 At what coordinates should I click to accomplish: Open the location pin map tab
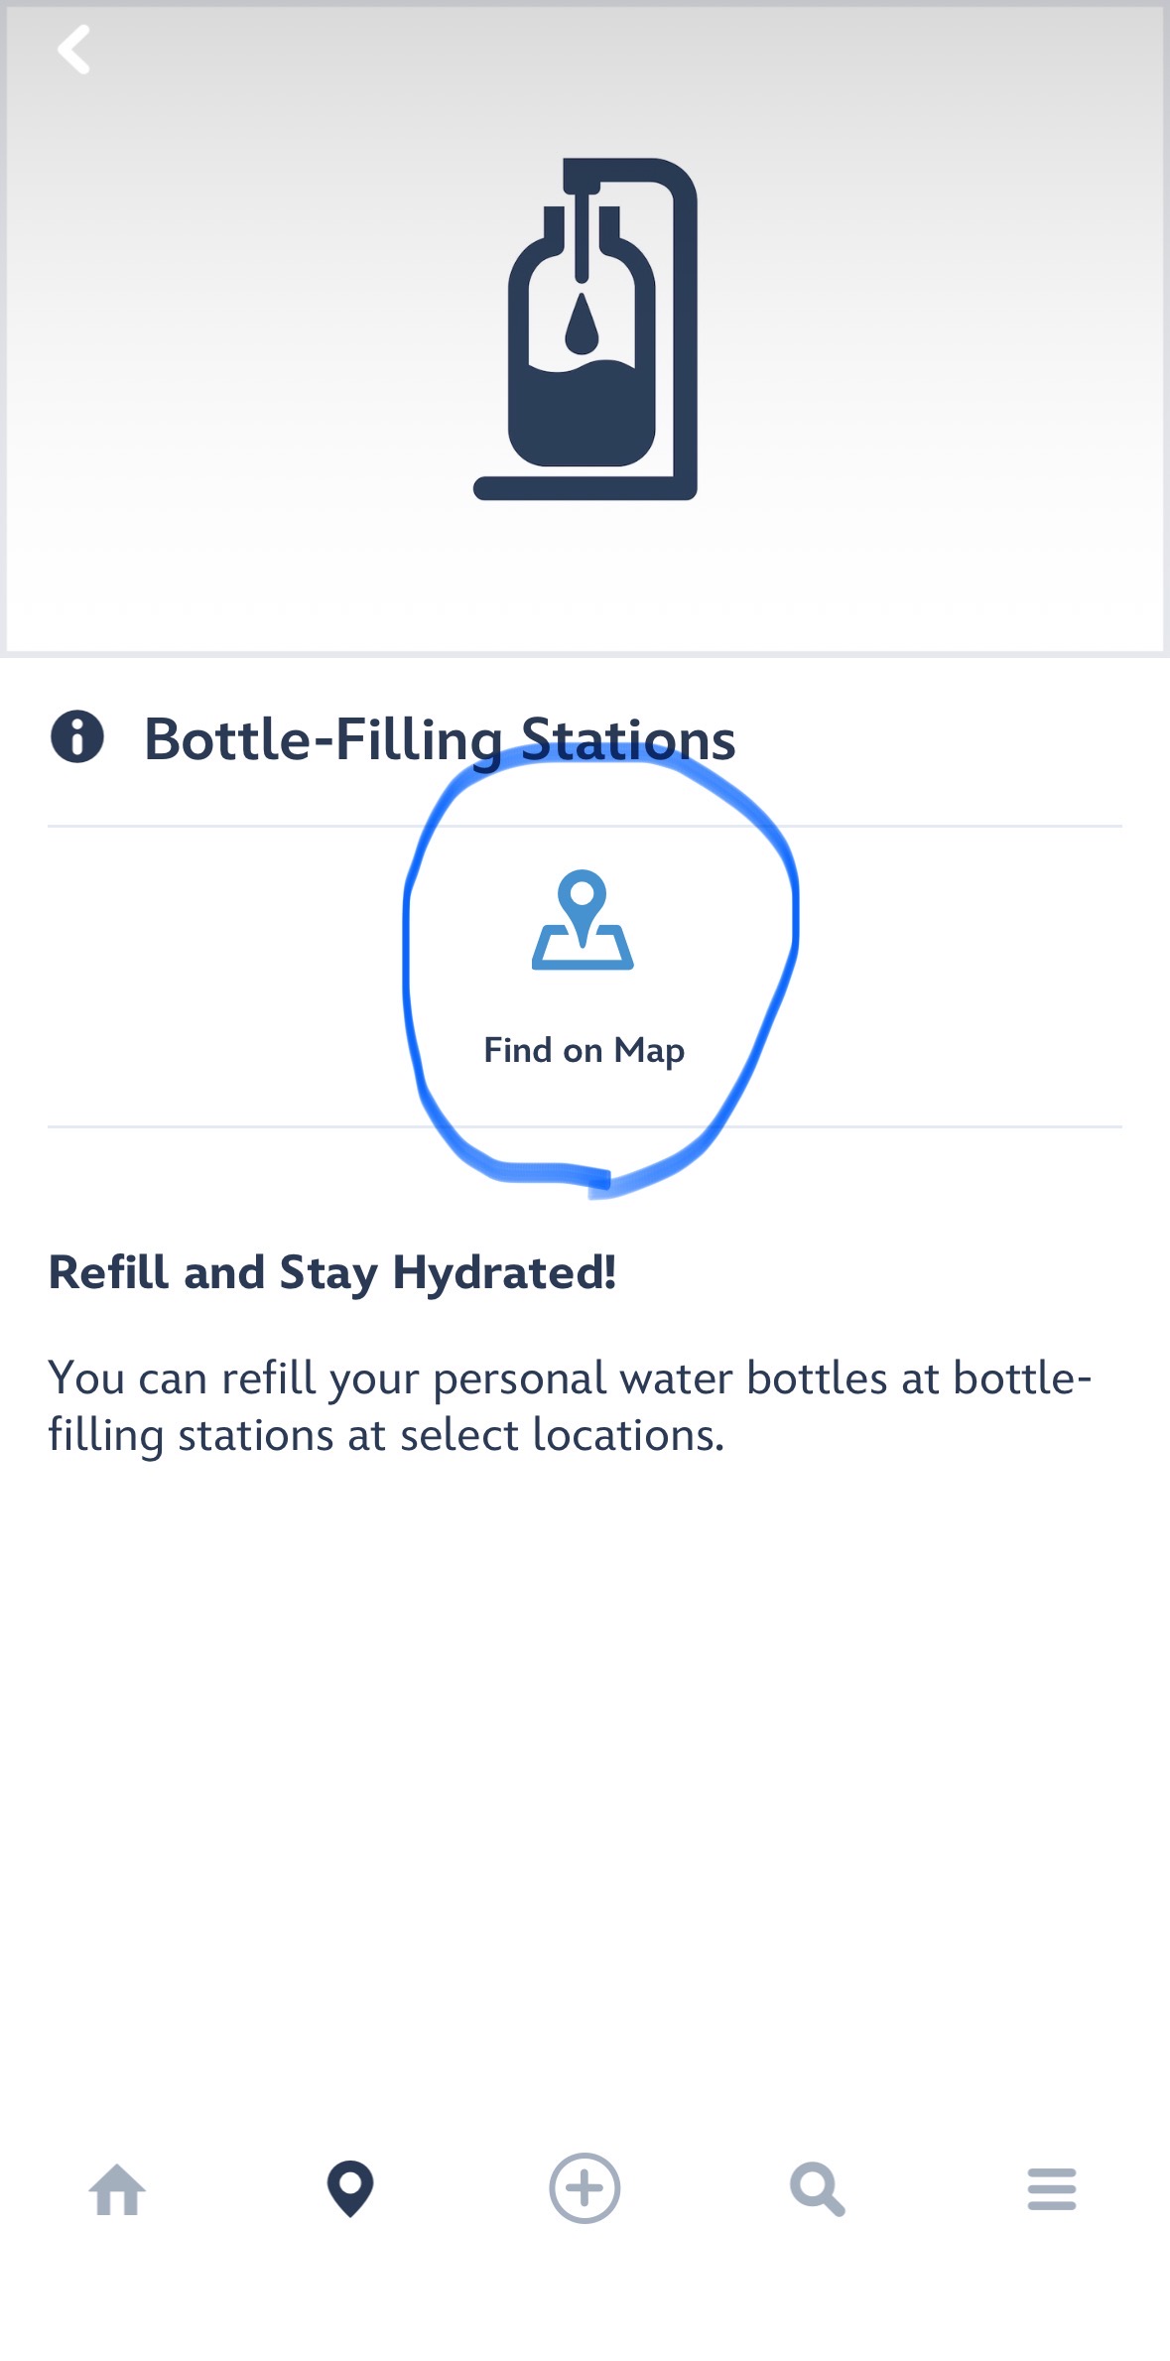(350, 2188)
